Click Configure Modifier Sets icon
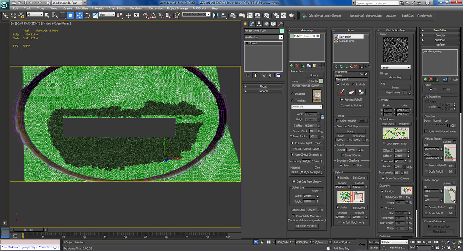The image size is (463, 251). 279,75
